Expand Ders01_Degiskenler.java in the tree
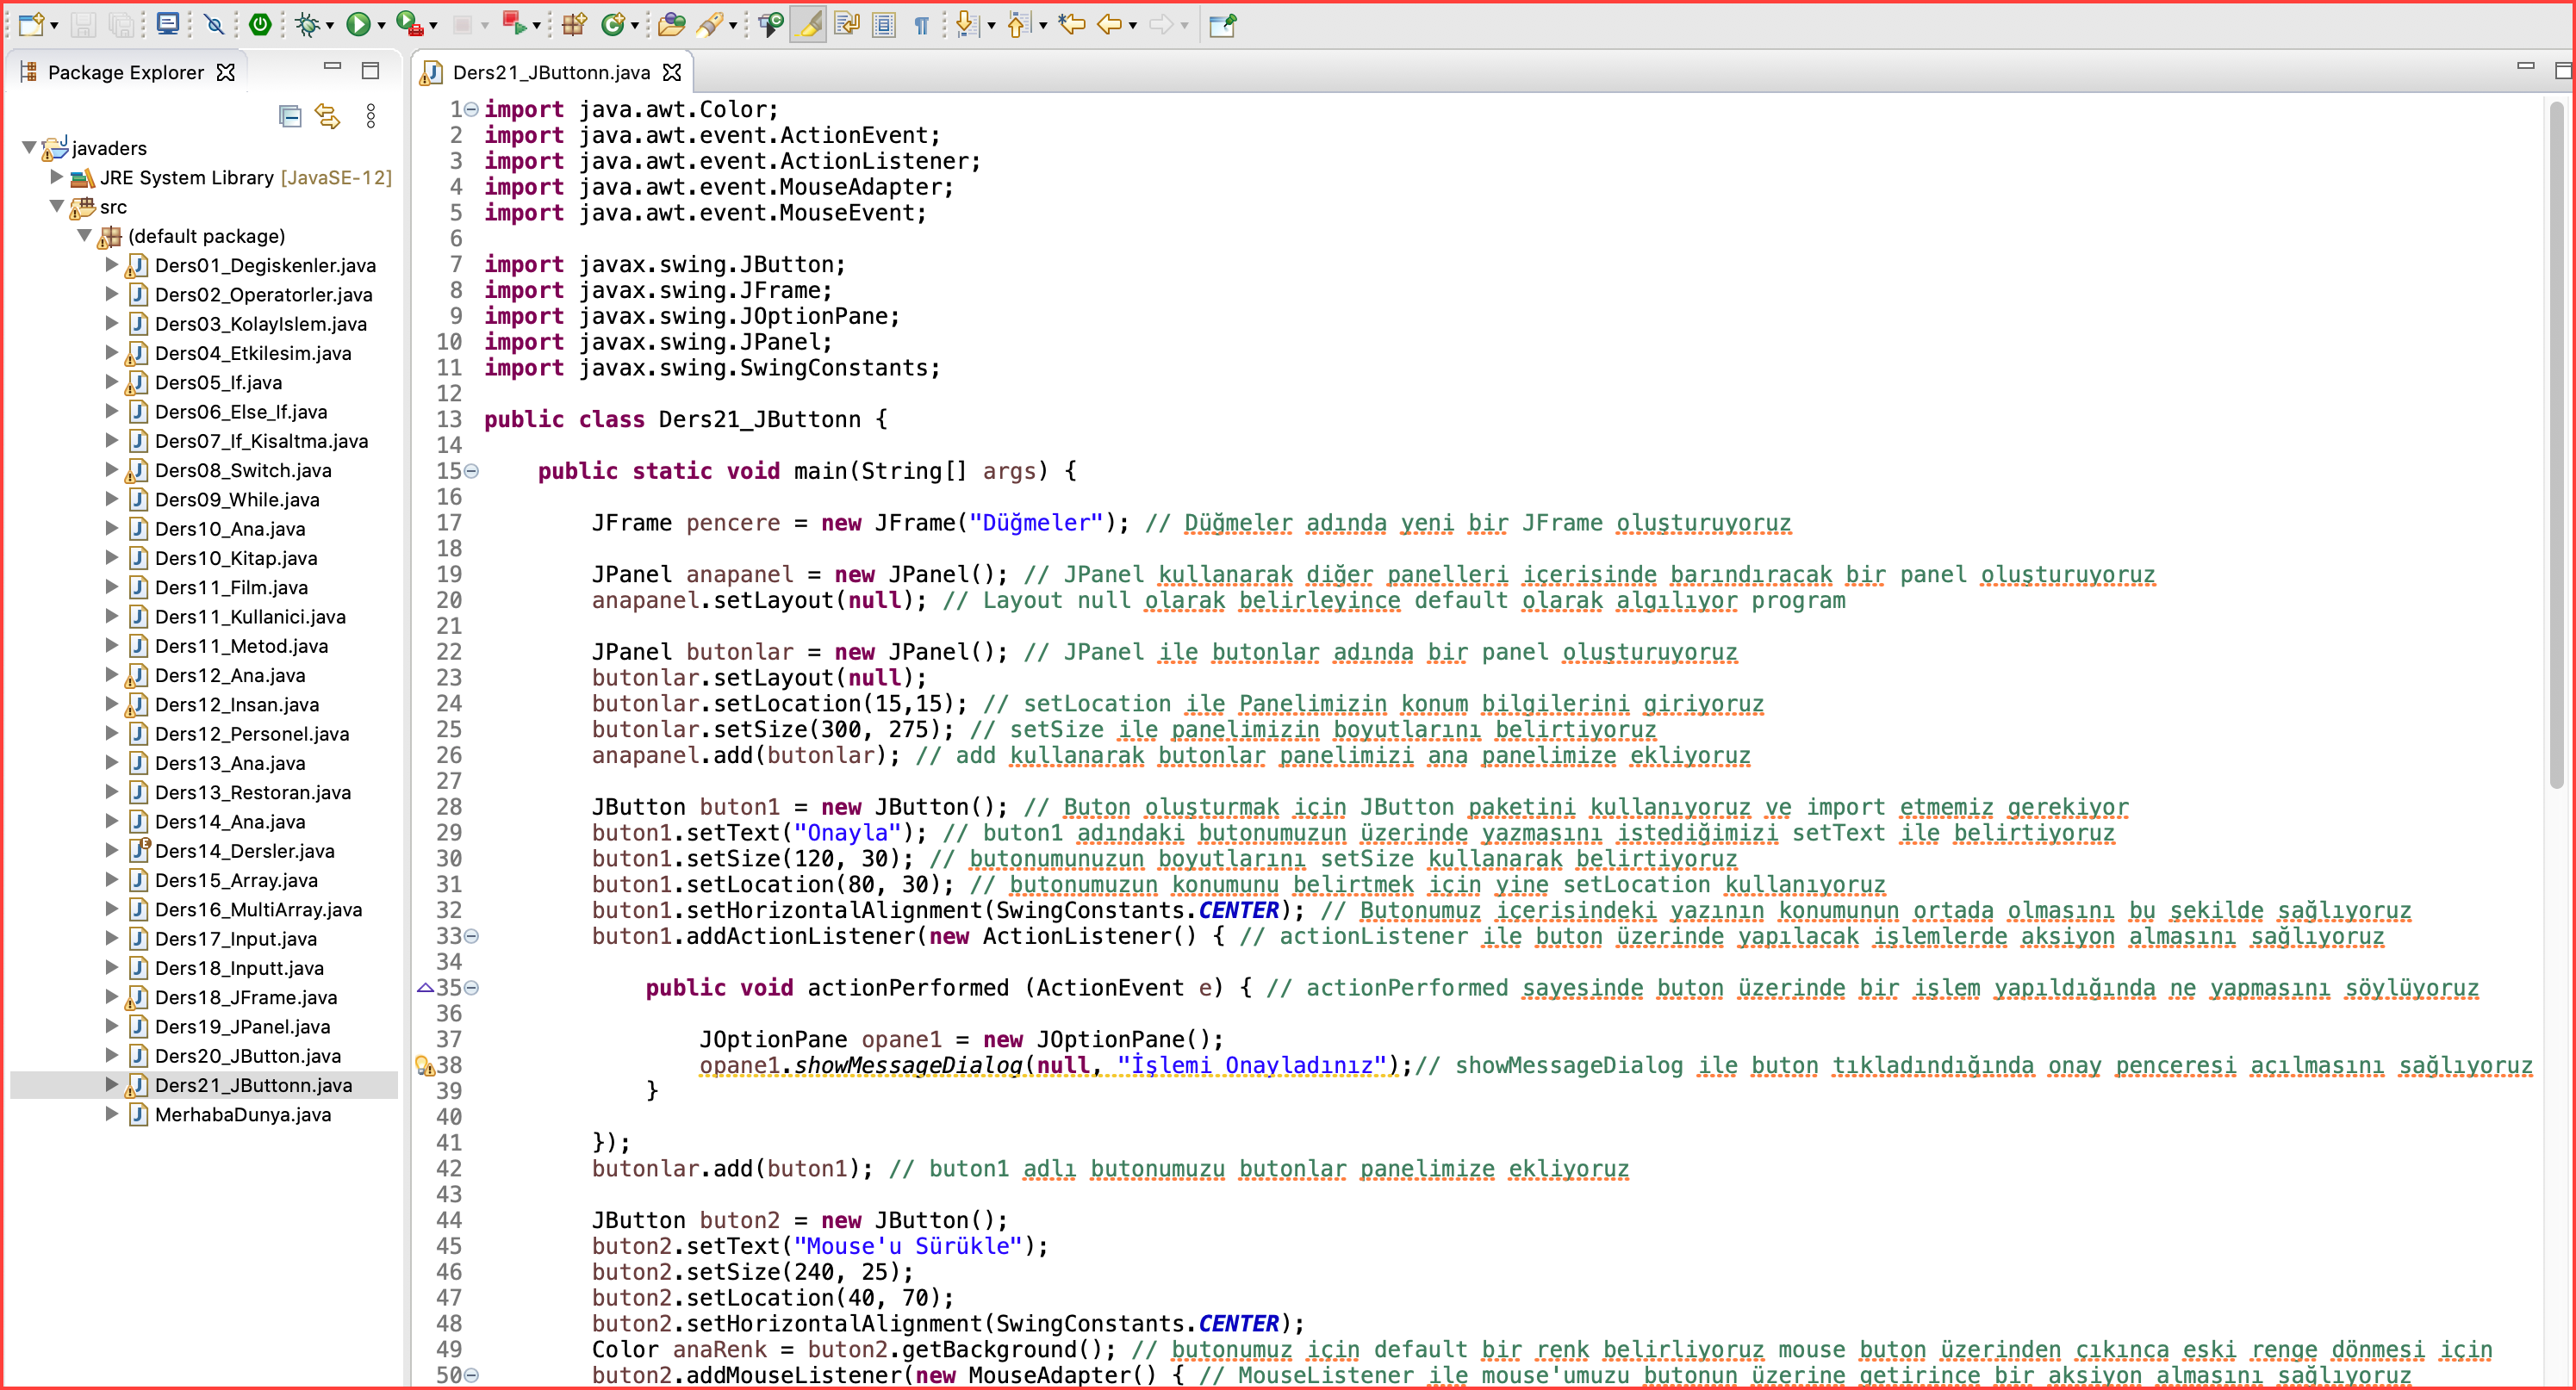 (112, 264)
